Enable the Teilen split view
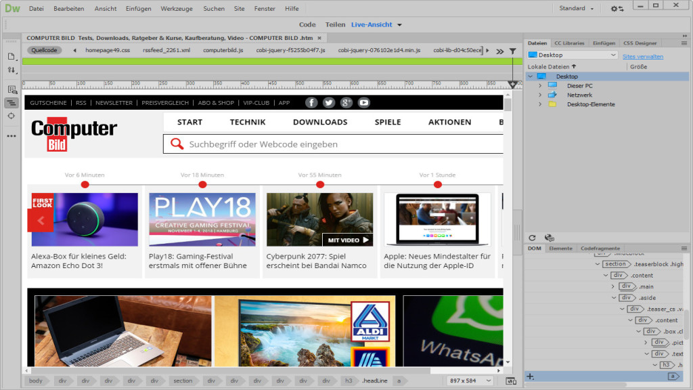The image size is (693, 390). (336, 24)
